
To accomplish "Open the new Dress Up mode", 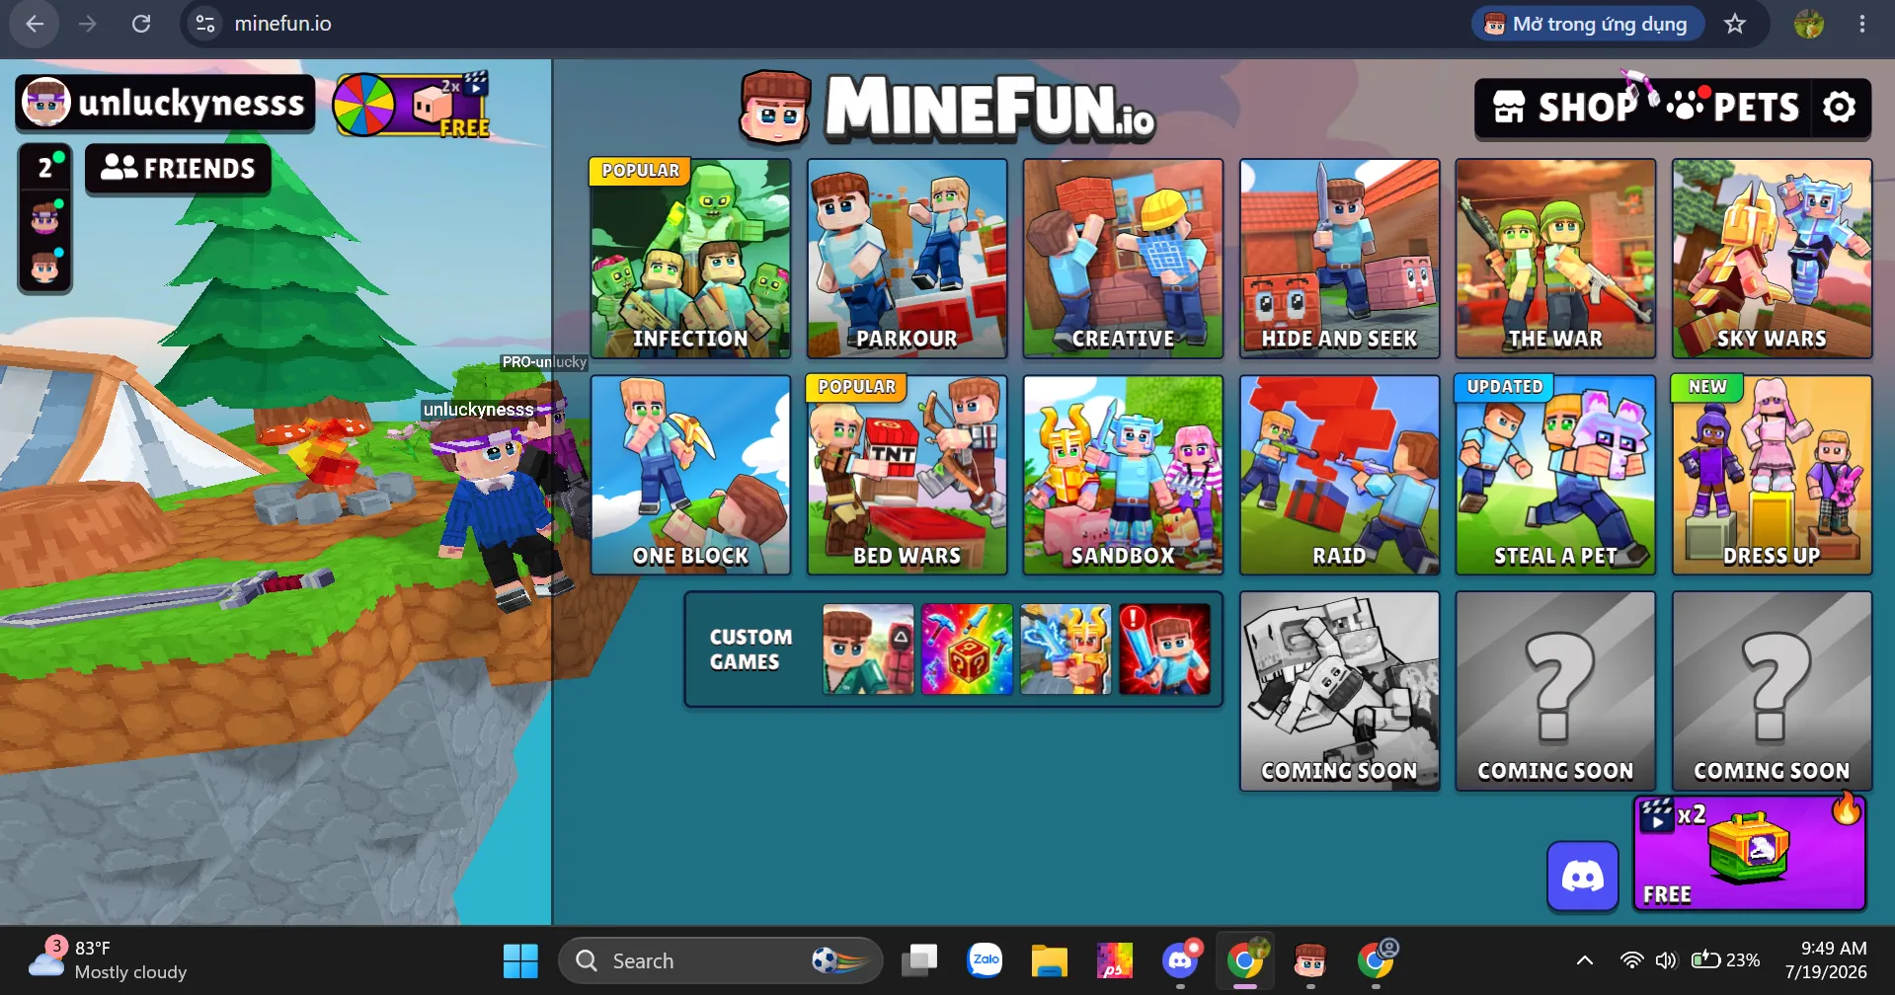I will click(1772, 475).
